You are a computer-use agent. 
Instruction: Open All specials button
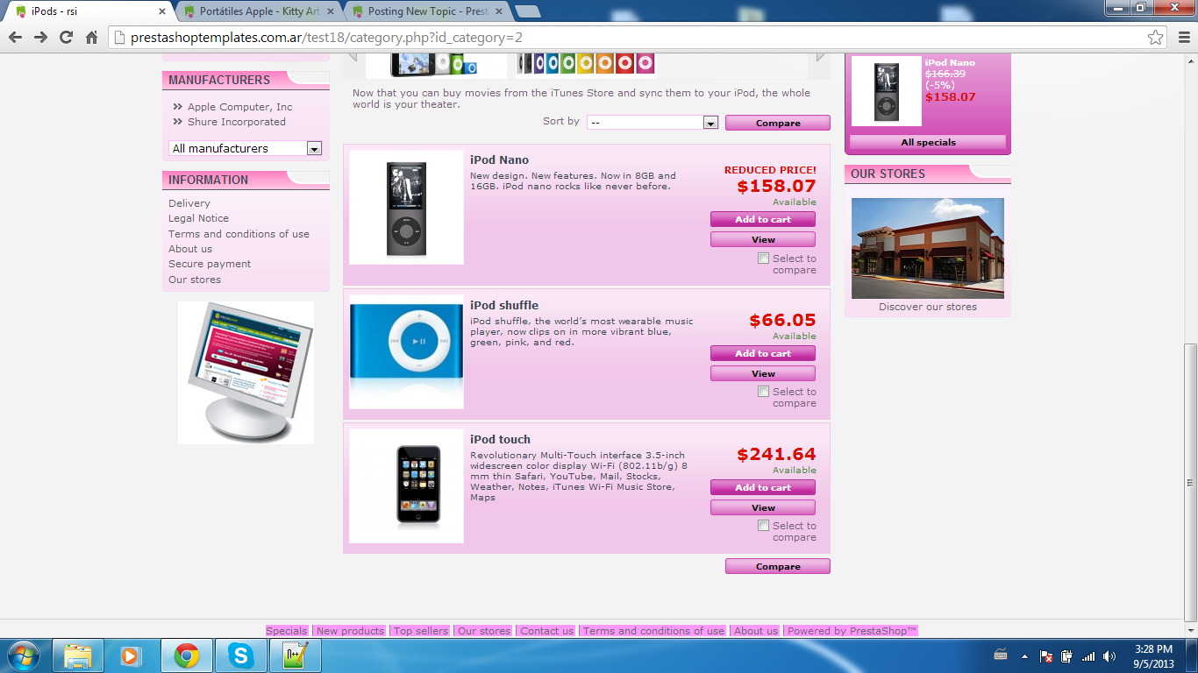pyautogui.click(x=928, y=142)
